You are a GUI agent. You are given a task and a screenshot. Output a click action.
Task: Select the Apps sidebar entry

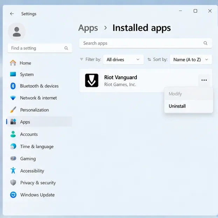(40, 122)
